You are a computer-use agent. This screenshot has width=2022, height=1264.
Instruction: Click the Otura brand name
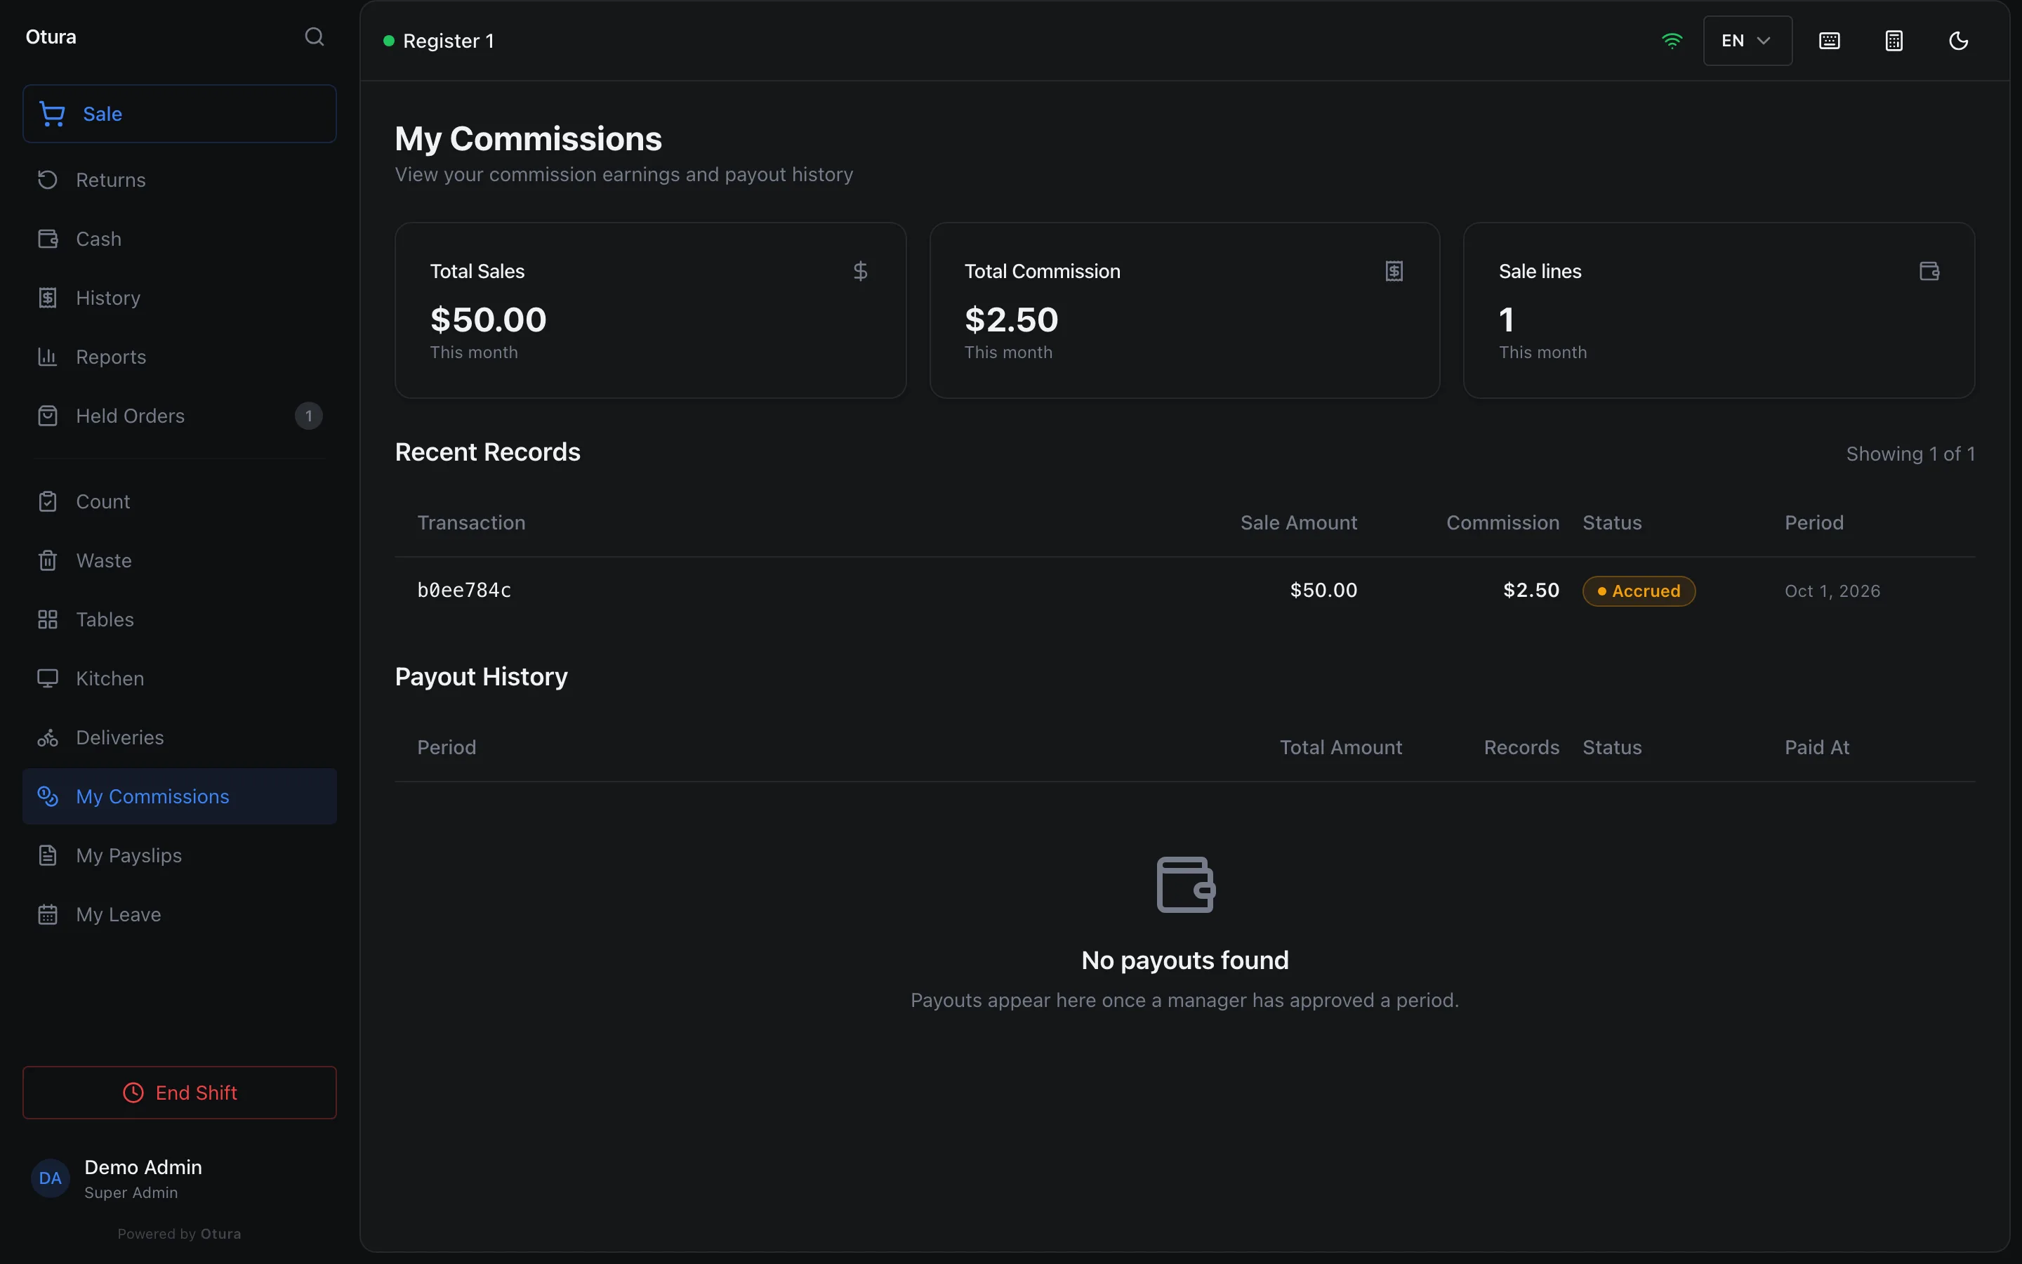point(51,37)
